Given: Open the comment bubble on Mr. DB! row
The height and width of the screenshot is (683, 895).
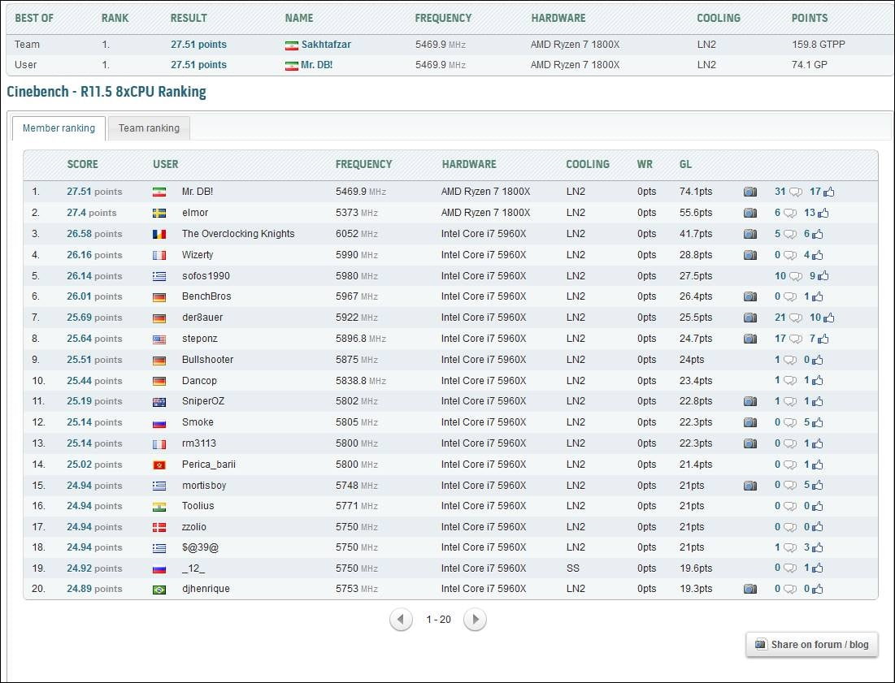Looking at the screenshot, I should [795, 192].
